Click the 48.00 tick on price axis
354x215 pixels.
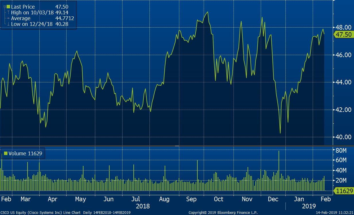click(x=343, y=28)
